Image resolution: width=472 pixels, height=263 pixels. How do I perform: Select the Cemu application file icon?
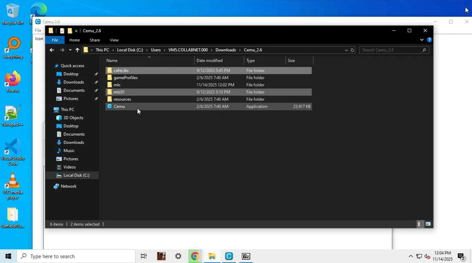(109, 106)
